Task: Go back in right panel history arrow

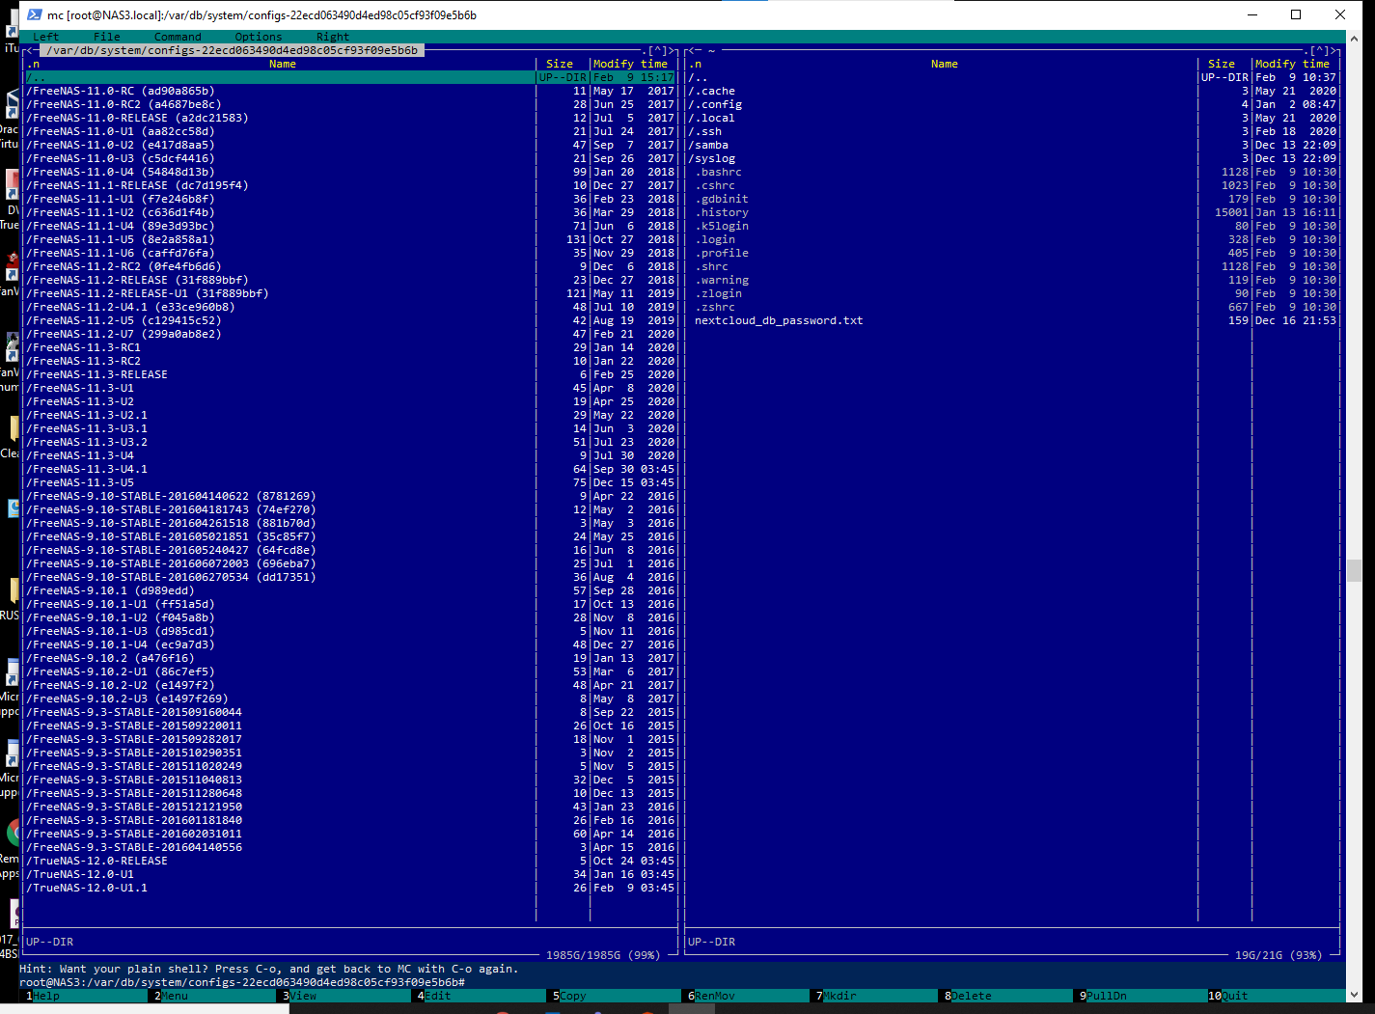Action: (694, 50)
